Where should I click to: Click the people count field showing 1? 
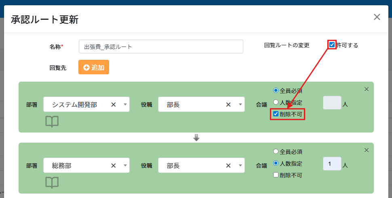pos(332,164)
